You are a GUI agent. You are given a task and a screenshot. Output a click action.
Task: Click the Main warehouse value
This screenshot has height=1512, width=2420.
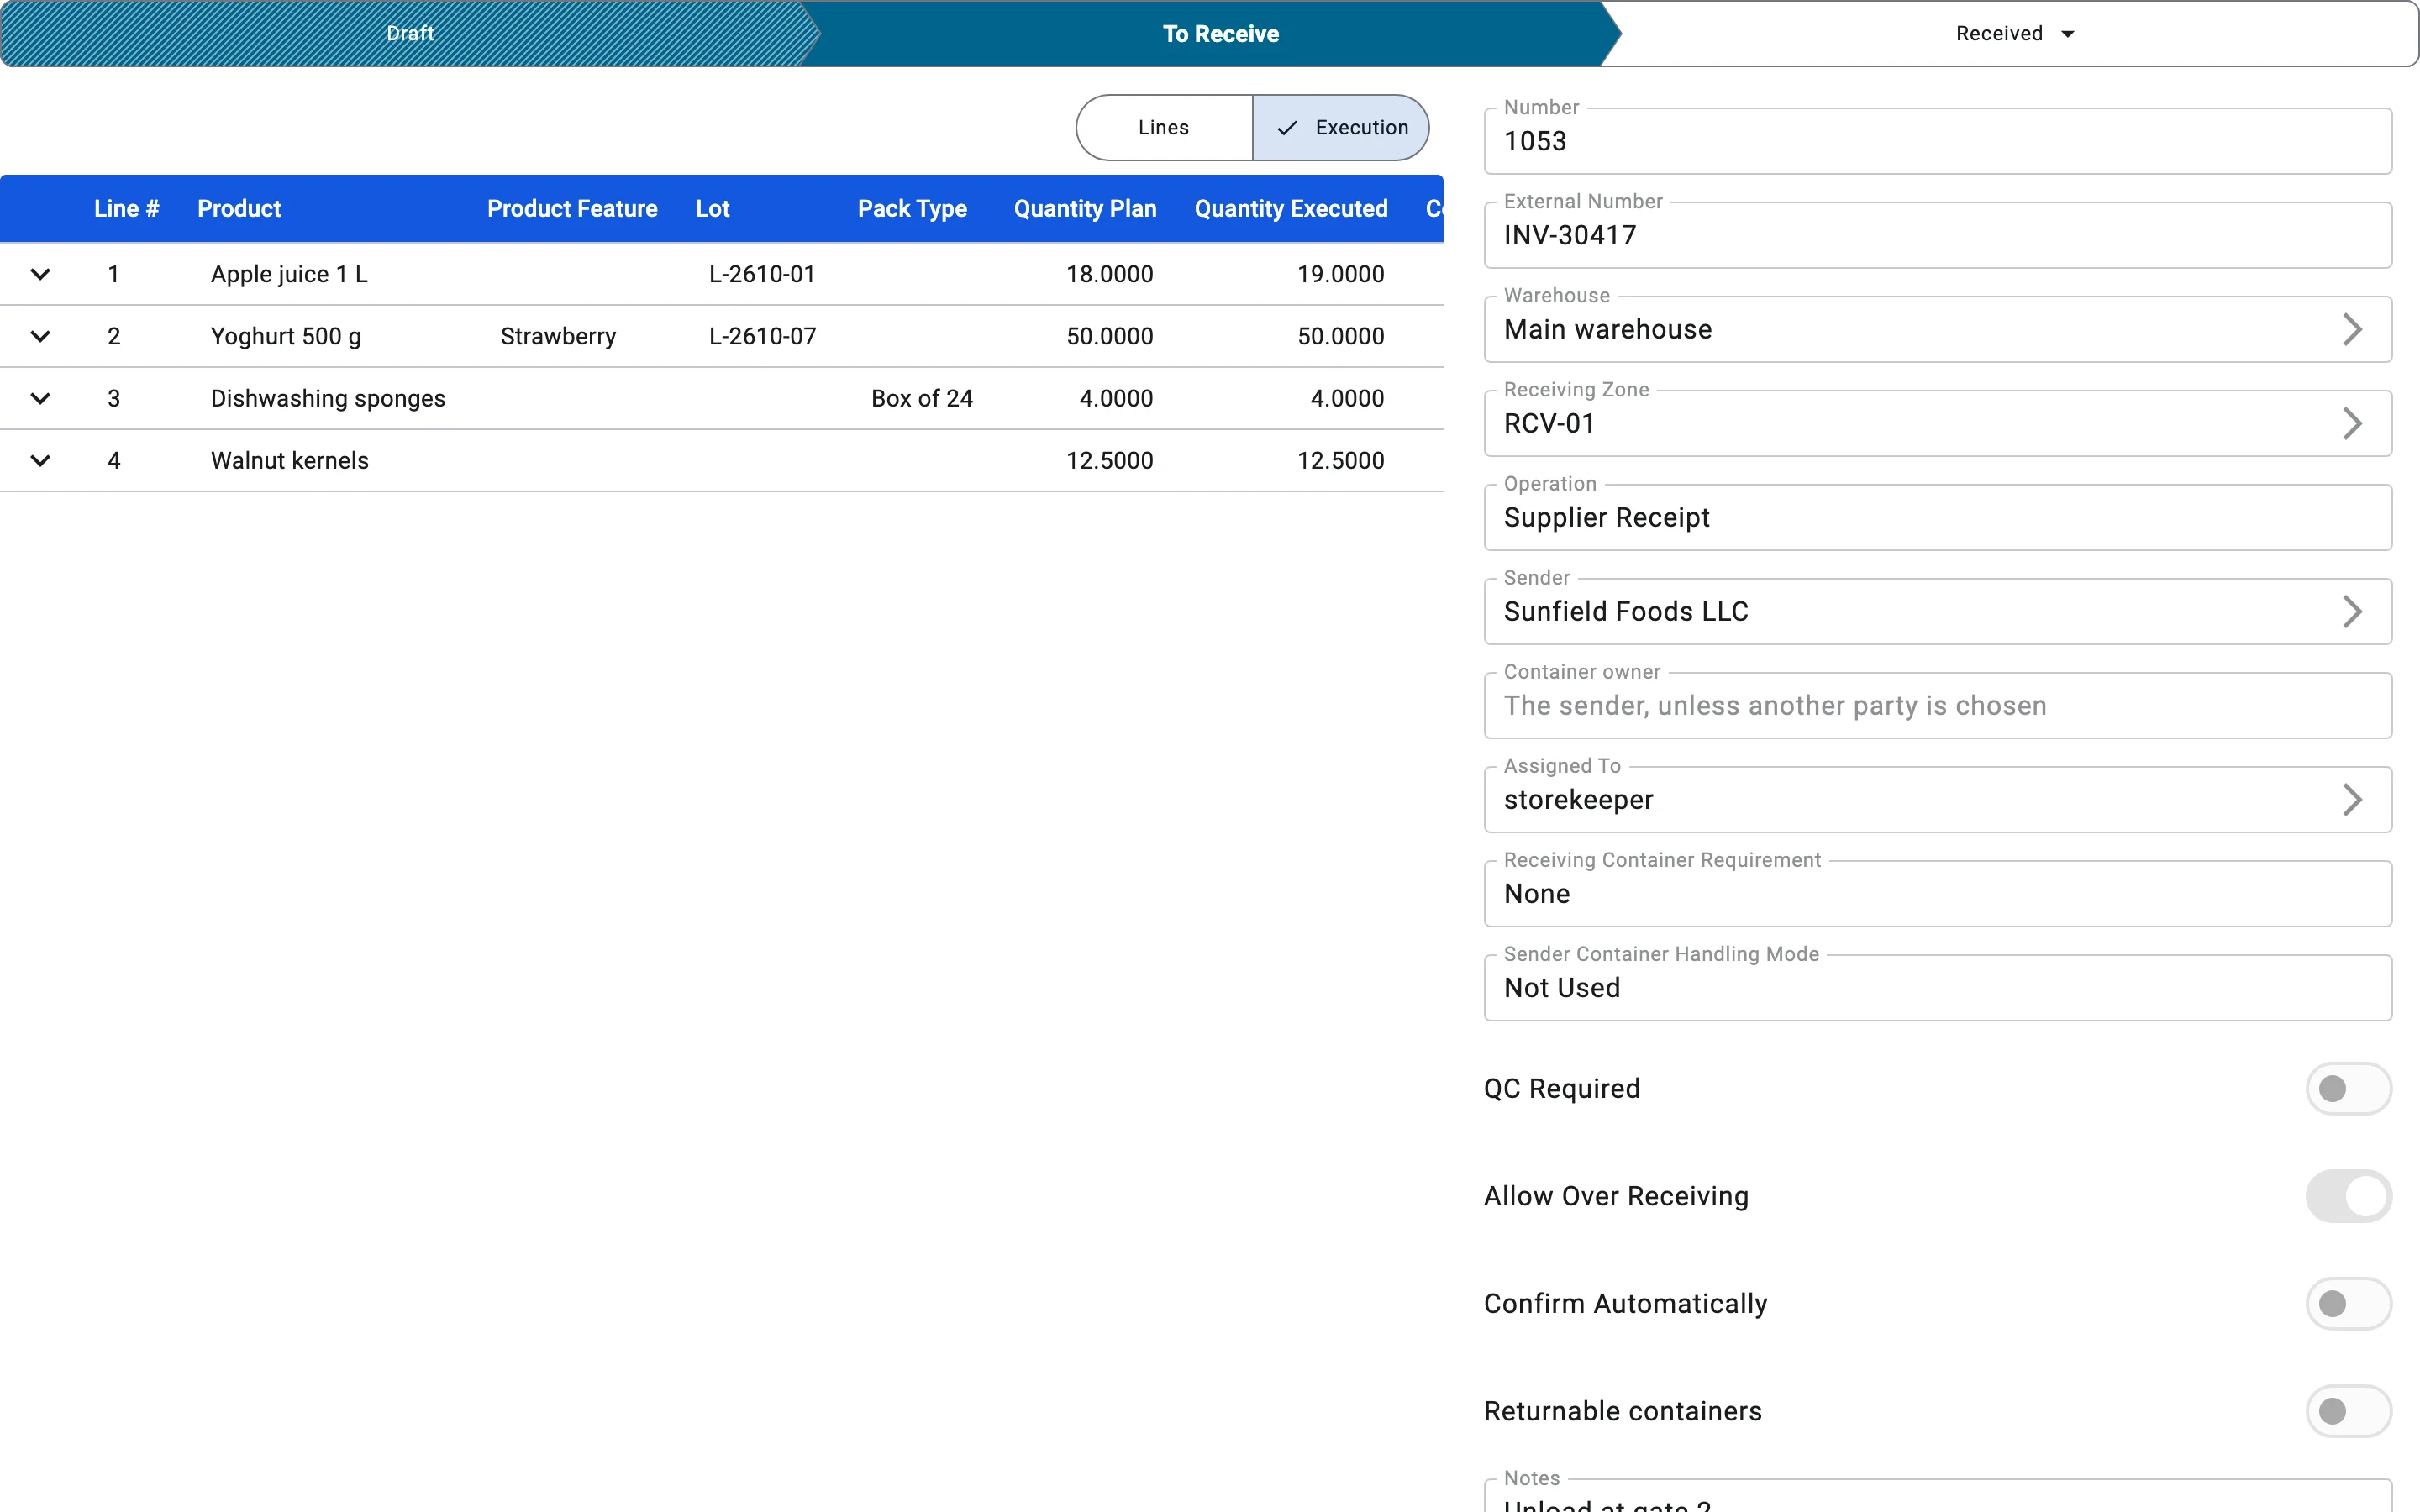click(1608, 329)
